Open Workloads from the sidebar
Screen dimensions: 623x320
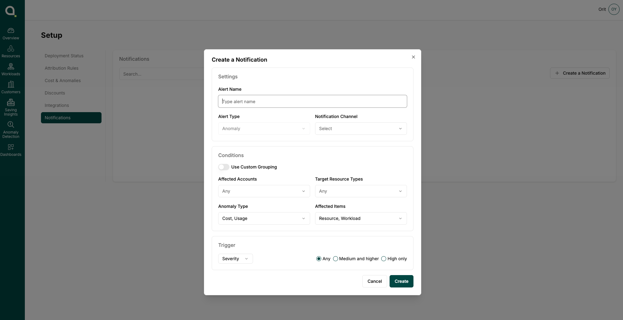[11, 70]
